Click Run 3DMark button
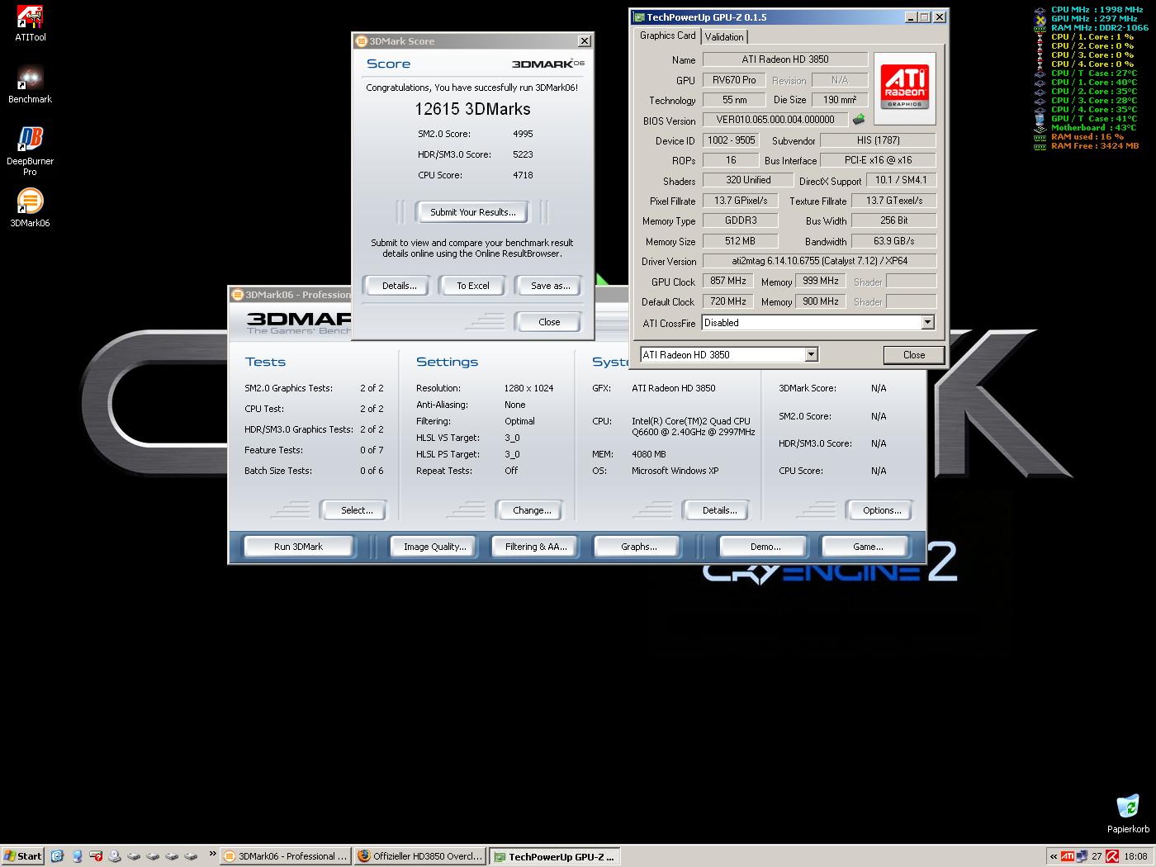Viewport: 1156px width, 867px height. coord(298,547)
